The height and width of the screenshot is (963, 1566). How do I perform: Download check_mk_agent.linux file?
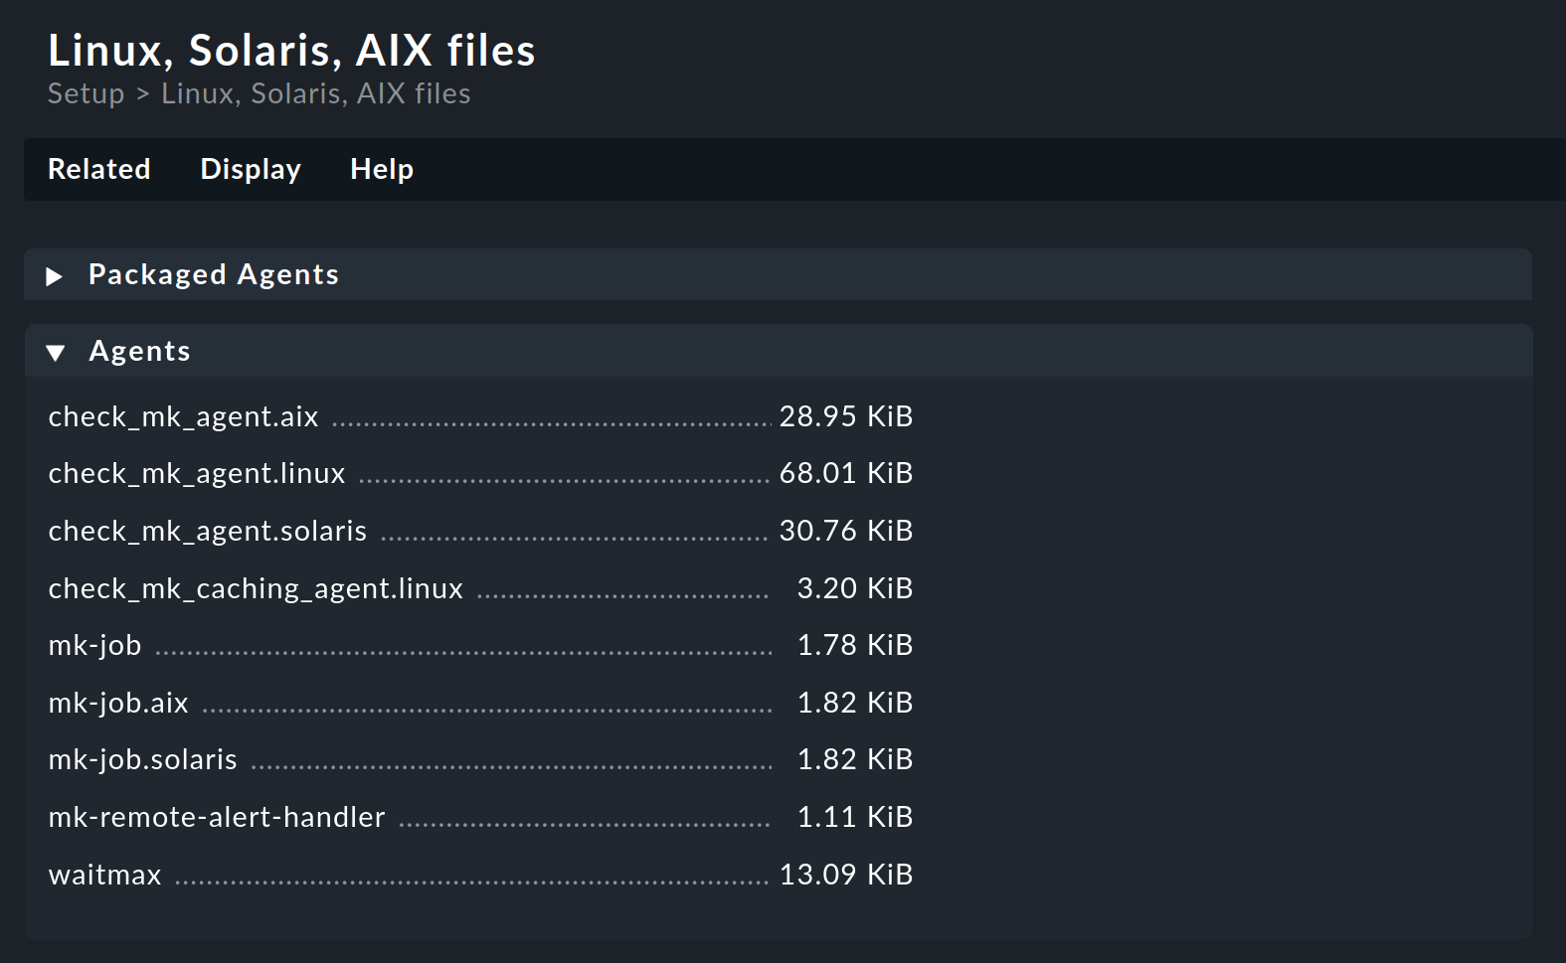(197, 473)
